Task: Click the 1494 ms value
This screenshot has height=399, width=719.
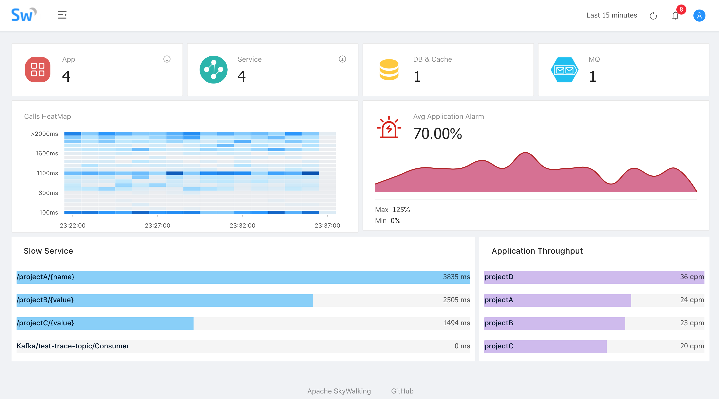Action: (456, 323)
